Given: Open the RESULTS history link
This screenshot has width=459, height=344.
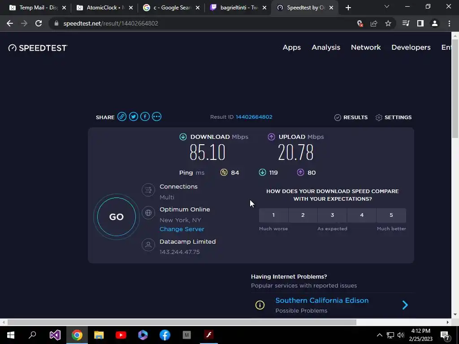Looking at the screenshot, I should [x=351, y=117].
